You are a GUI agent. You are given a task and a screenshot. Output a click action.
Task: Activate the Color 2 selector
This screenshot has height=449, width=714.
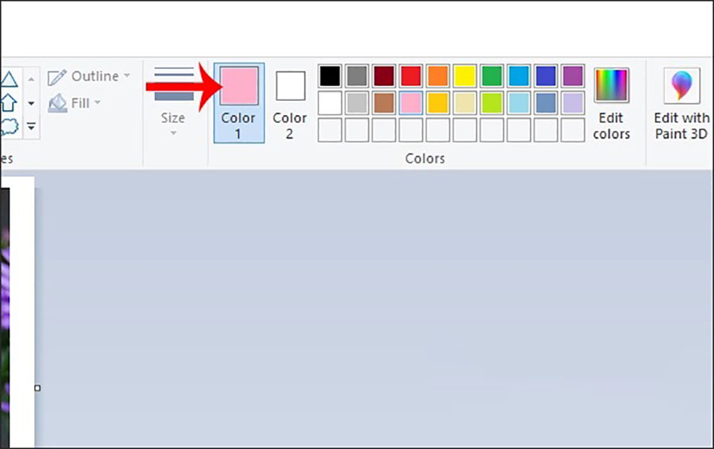coord(290,103)
